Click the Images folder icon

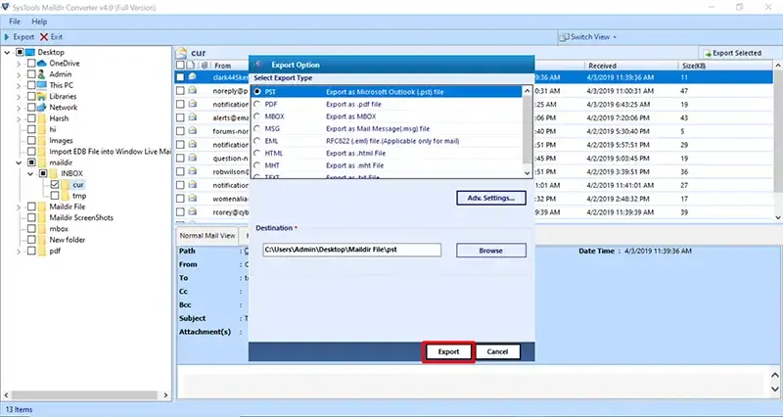(x=41, y=141)
